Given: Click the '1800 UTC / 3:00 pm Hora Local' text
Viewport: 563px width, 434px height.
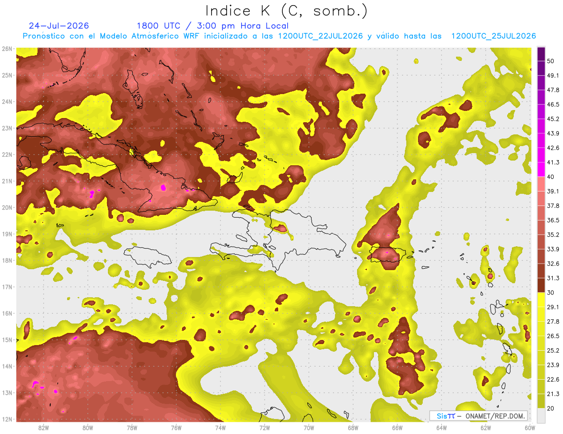Looking at the screenshot, I should point(213,26).
